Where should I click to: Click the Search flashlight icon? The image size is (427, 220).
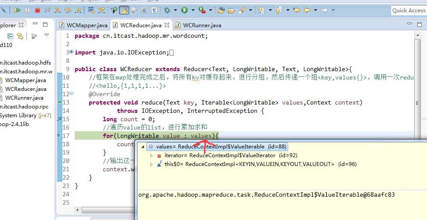[242, 11]
